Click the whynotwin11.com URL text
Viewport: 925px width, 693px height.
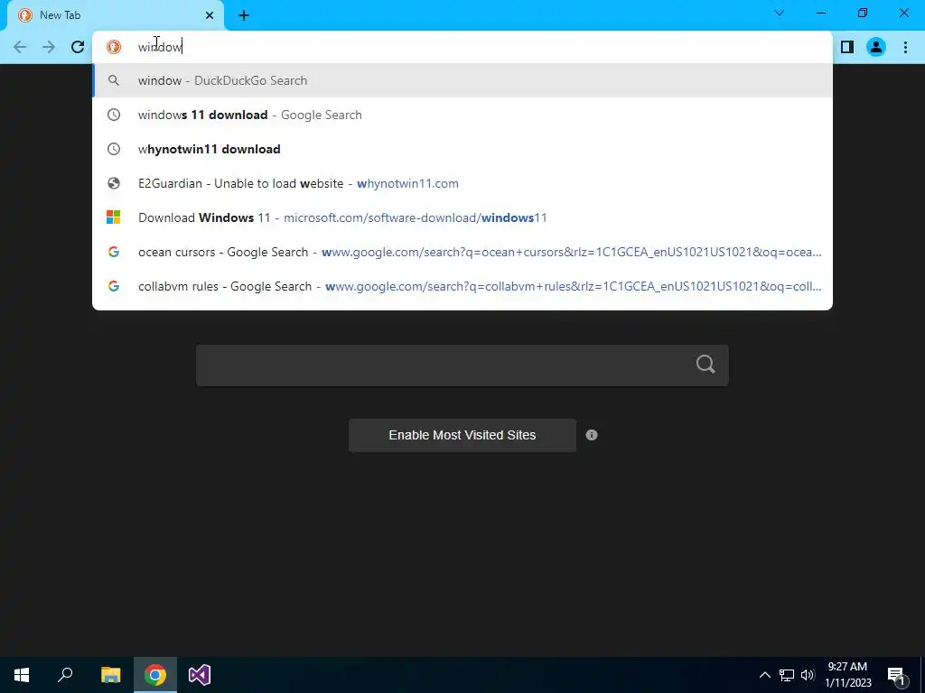pyautogui.click(x=407, y=183)
